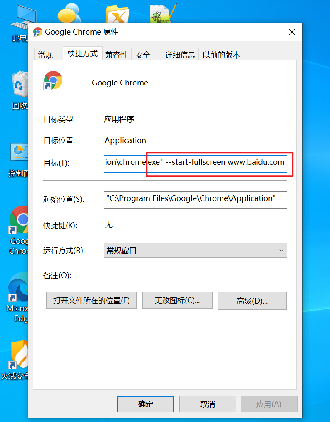
Task: Click the large Chrome shortcut icon in dialog
Action: tap(53, 80)
